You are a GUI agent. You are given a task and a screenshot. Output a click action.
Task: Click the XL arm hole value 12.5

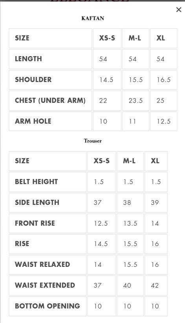[x=163, y=121]
